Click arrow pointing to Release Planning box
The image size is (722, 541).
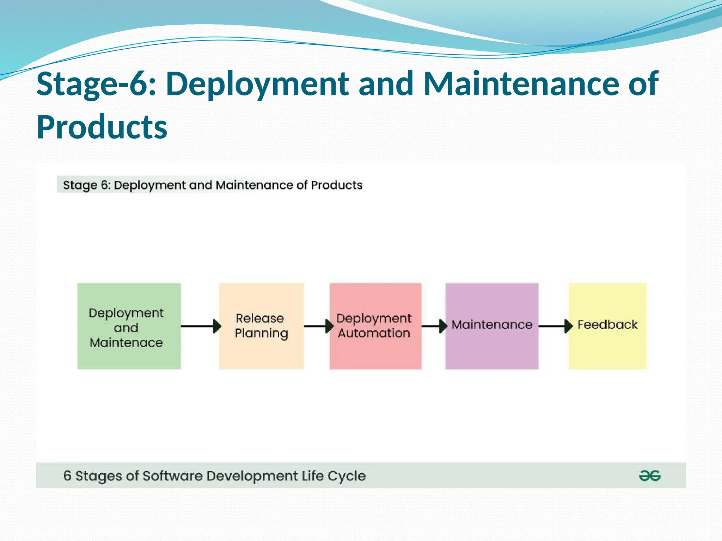[200, 326]
